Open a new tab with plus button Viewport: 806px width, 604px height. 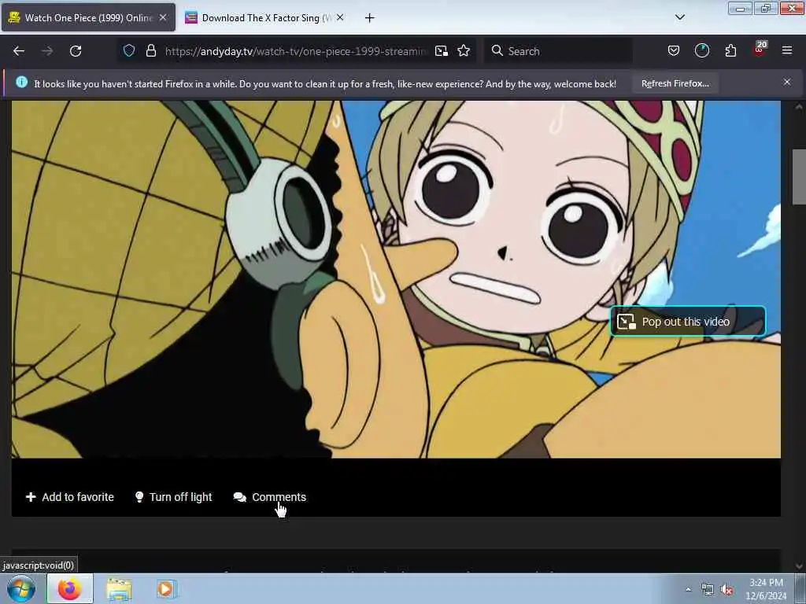(370, 18)
